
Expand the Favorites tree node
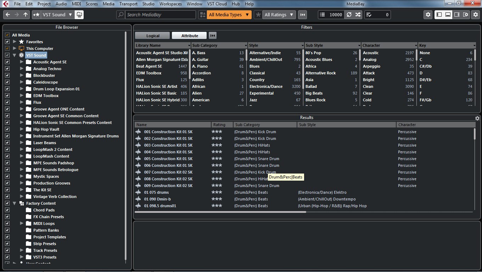pos(15,42)
